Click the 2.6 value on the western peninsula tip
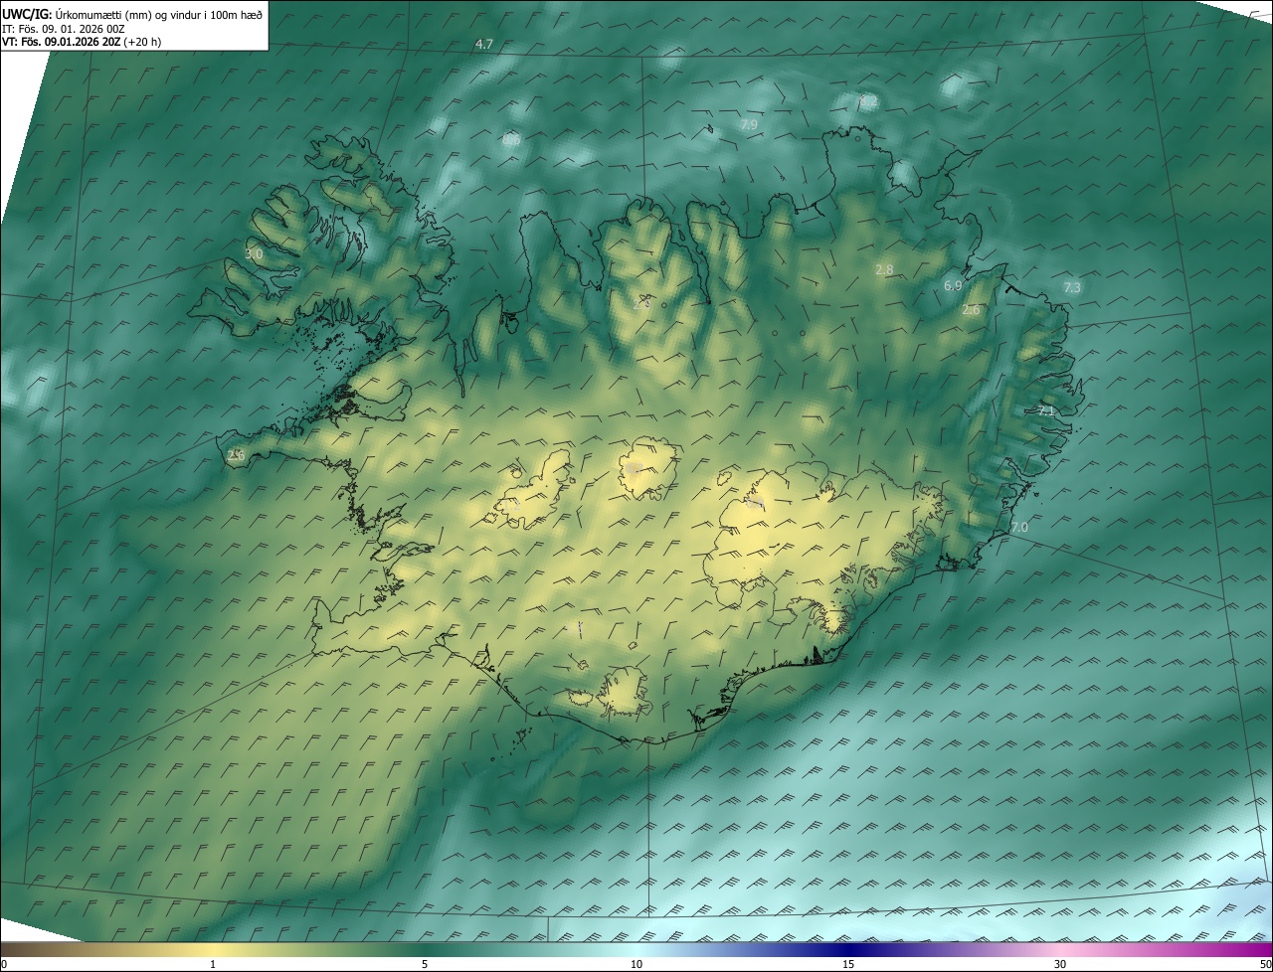 (x=236, y=455)
